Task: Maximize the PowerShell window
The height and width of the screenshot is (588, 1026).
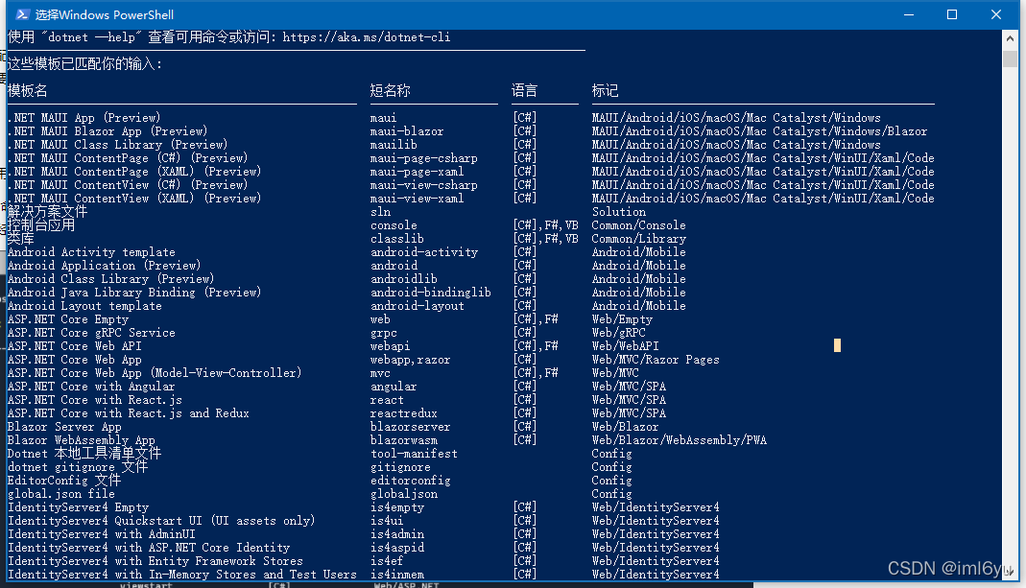Action: click(x=952, y=14)
